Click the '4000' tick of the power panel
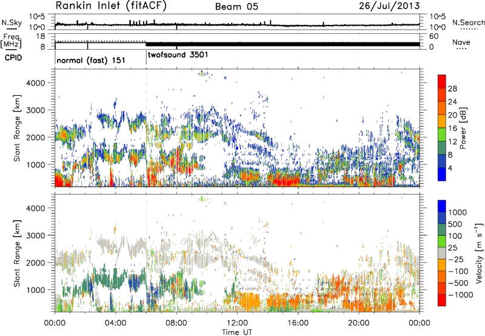Viewport: 485px width, 336px height. [35, 83]
